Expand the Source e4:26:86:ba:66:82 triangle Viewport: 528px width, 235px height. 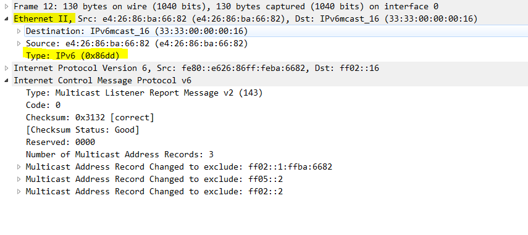19,44
